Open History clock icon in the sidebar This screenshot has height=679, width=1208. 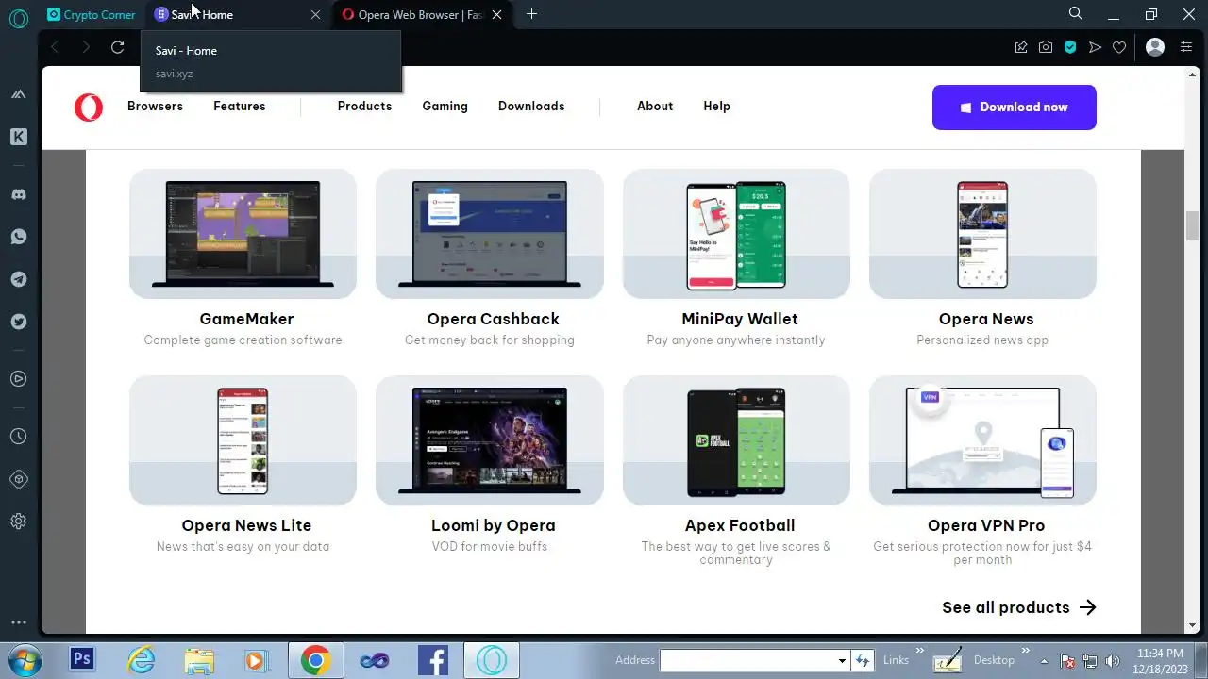[x=19, y=437]
